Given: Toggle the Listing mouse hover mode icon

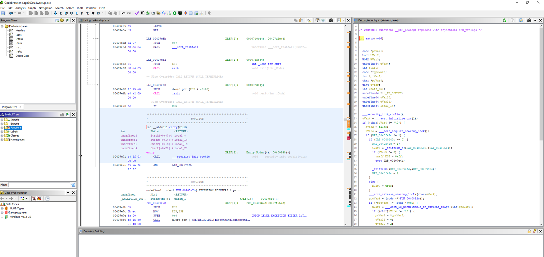Looking at the screenshot, I should [309, 20].
